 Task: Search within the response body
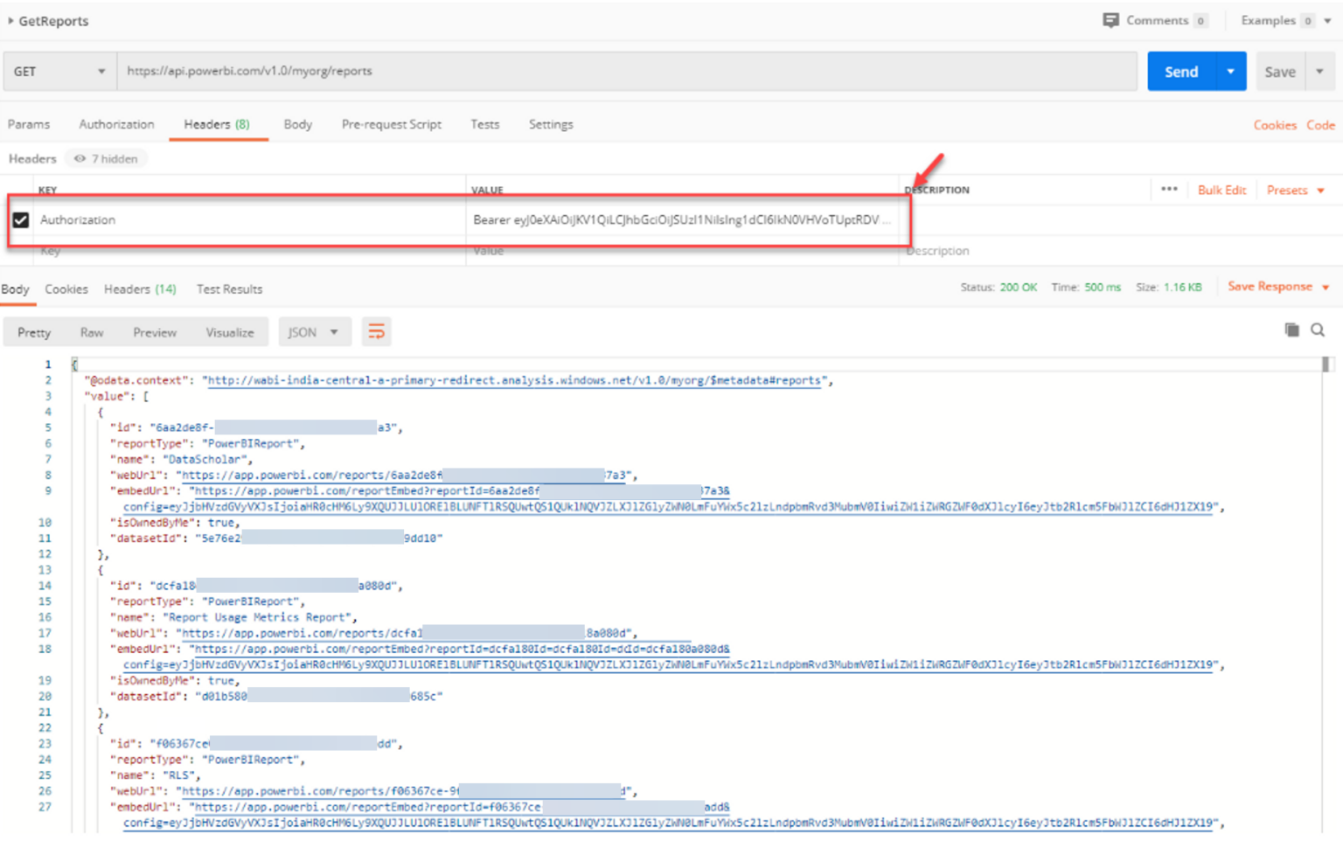[x=1317, y=330]
